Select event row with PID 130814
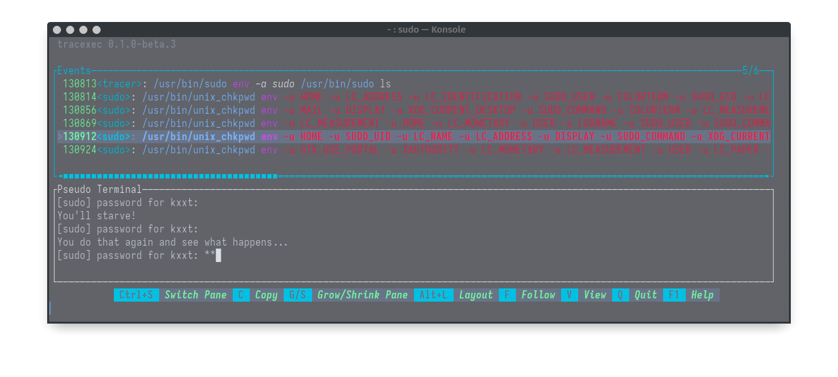The image size is (838, 377). pos(414,97)
